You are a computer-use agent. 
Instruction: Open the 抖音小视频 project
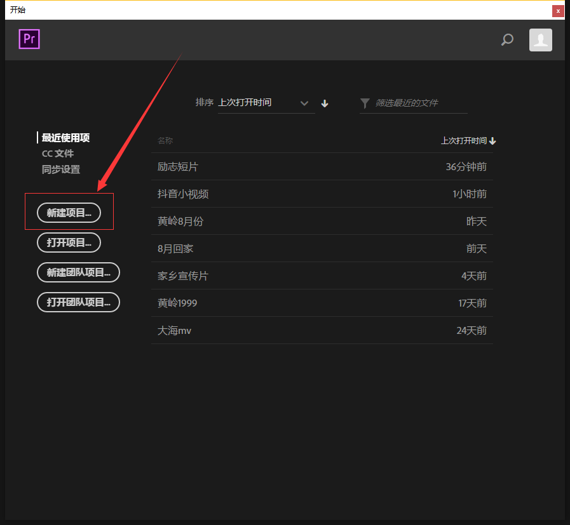point(322,194)
